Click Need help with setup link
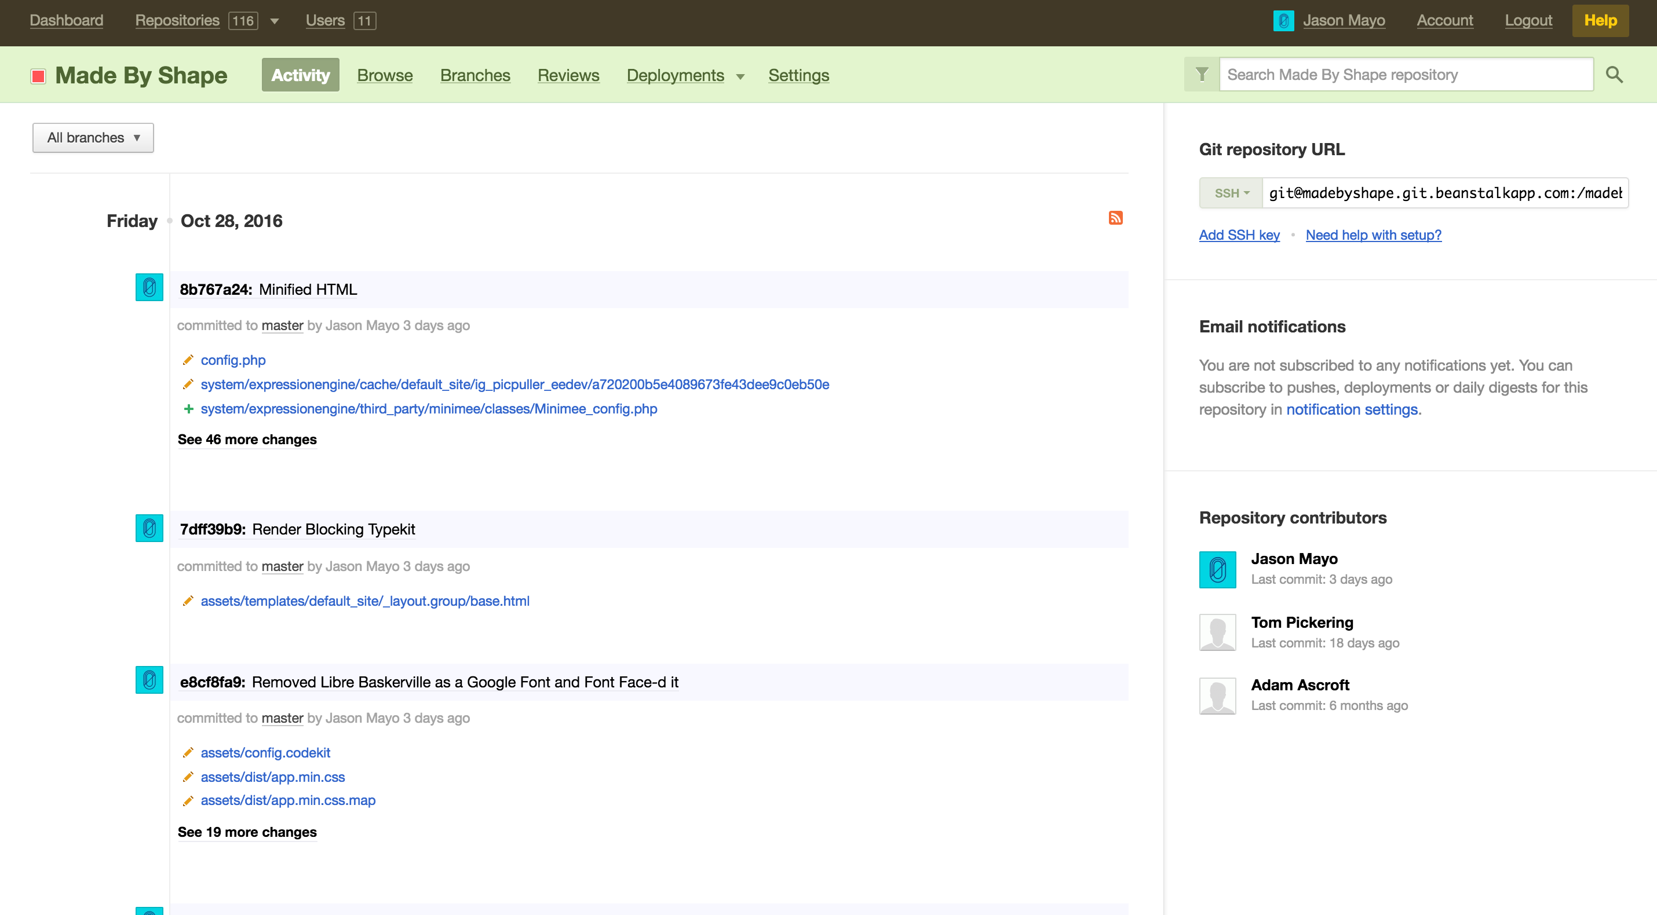 click(x=1373, y=235)
